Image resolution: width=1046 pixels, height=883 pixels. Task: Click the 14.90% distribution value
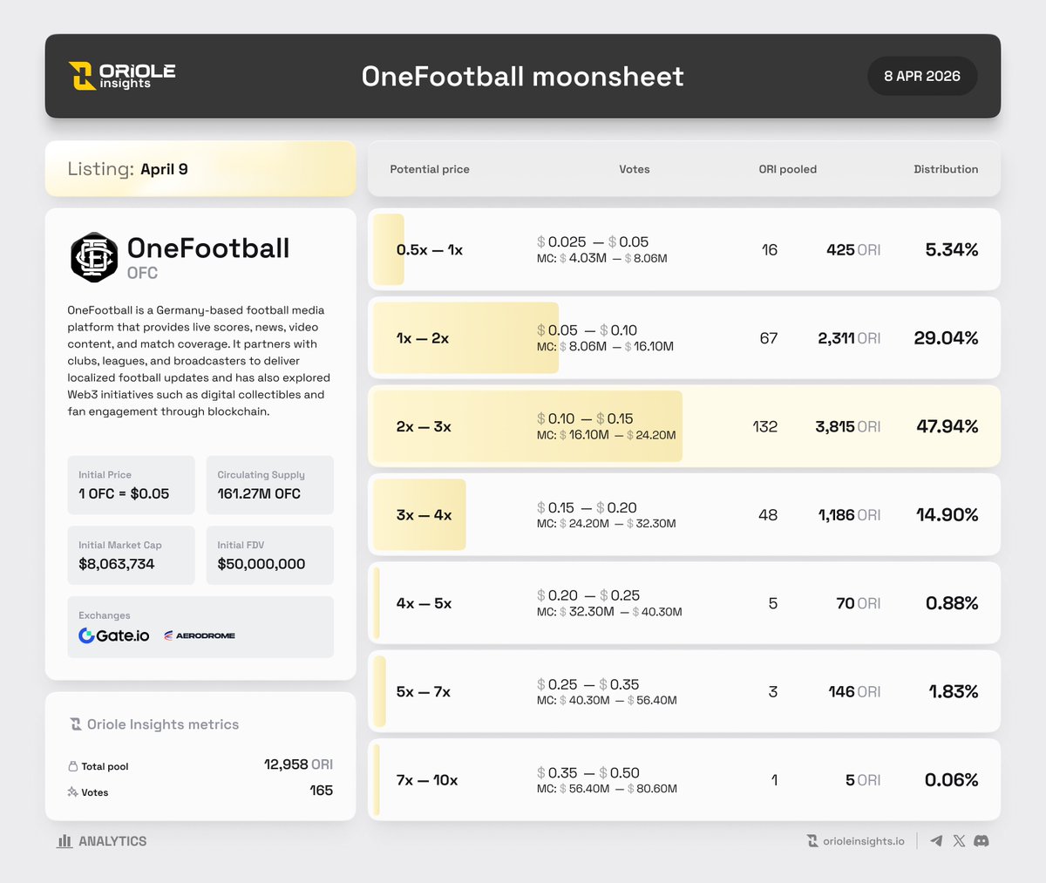[948, 515]
